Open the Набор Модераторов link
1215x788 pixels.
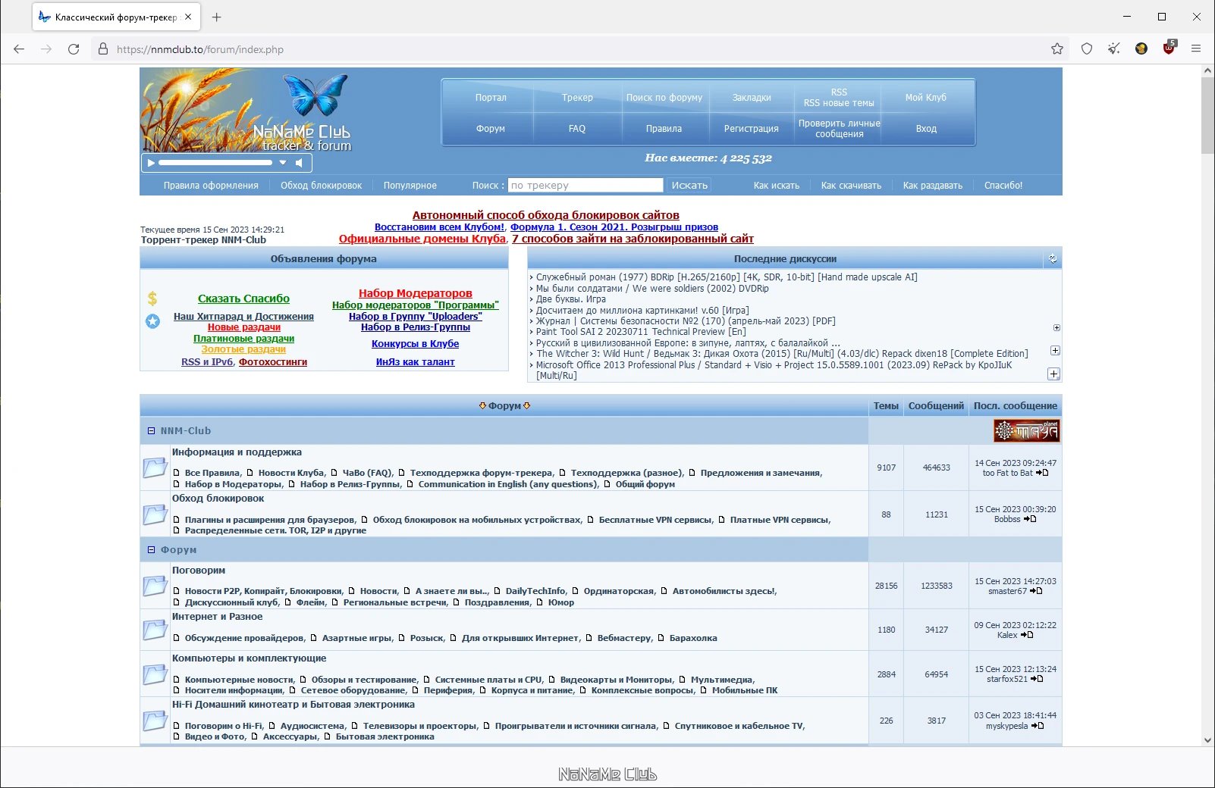(415, 293)
